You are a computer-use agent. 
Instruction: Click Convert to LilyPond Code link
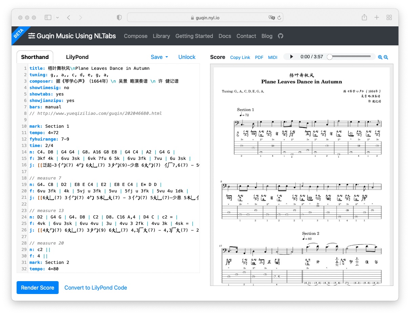tap(96, 288)
